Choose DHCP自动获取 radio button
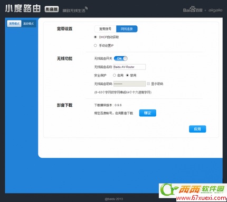The width and height of the screenshot is (227, 202). point(96,37)
